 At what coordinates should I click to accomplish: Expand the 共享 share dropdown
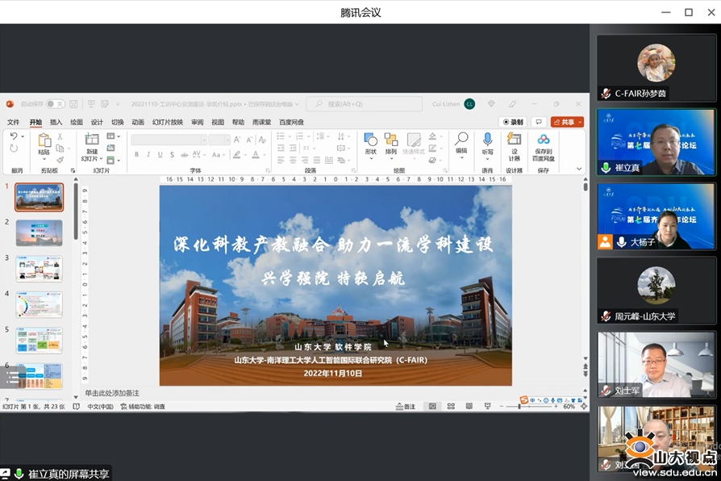580,122
